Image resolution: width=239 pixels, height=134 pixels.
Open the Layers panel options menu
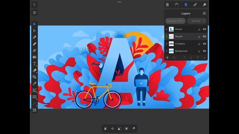204,13
